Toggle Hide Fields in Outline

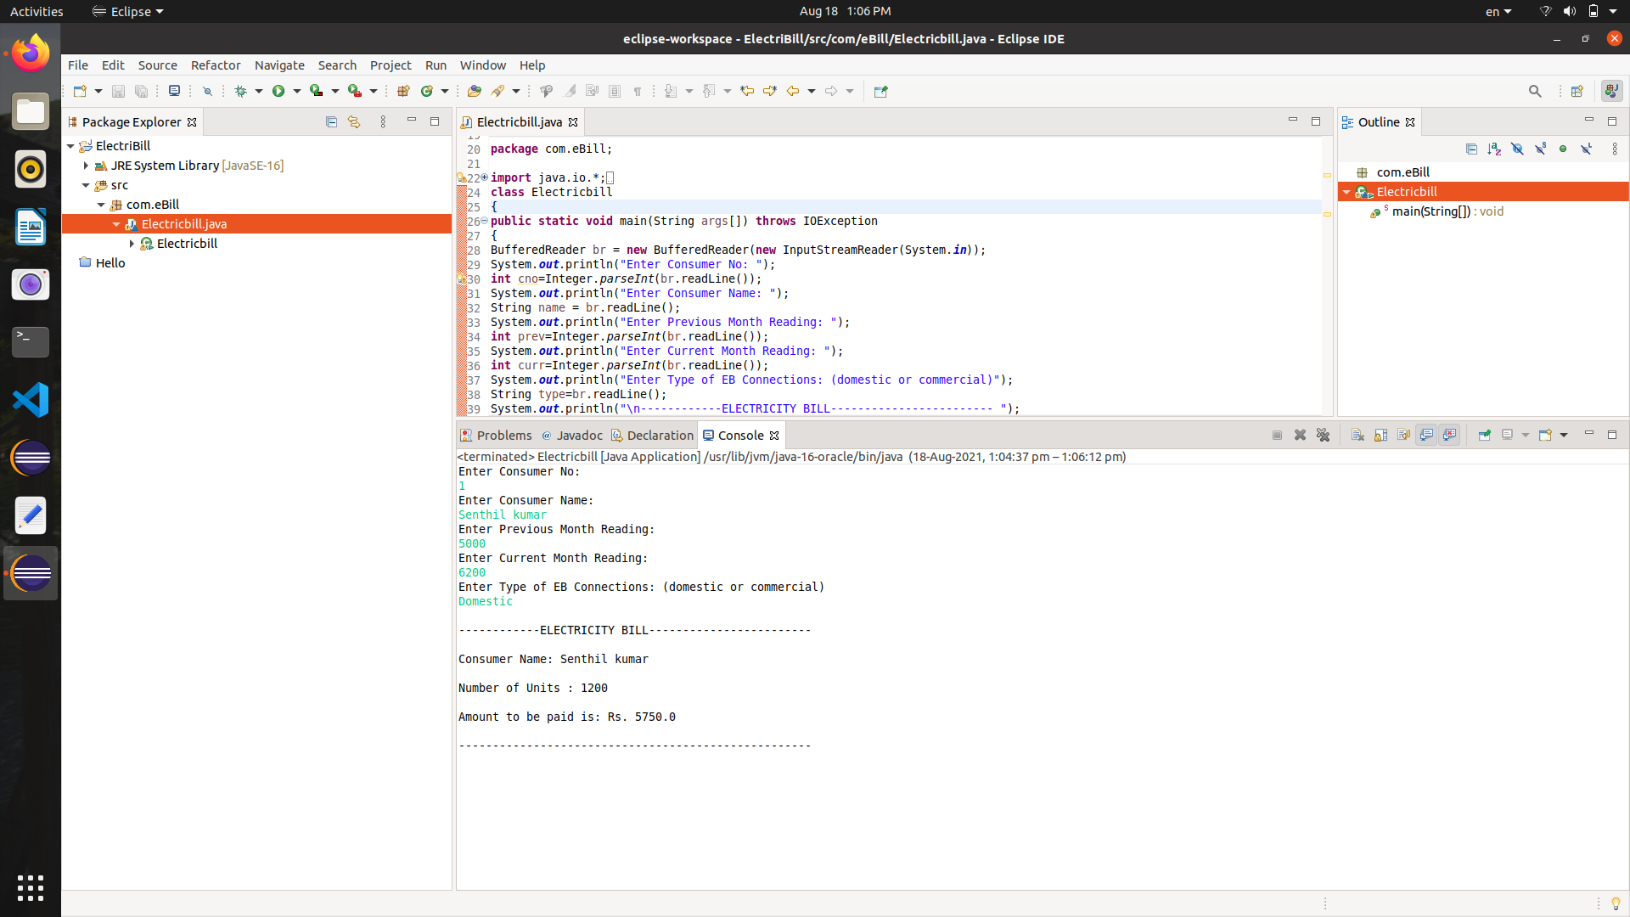1518,149
